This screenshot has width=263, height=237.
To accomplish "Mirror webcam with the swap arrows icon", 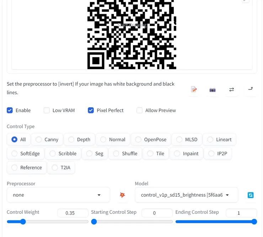I will coord(231,89).
